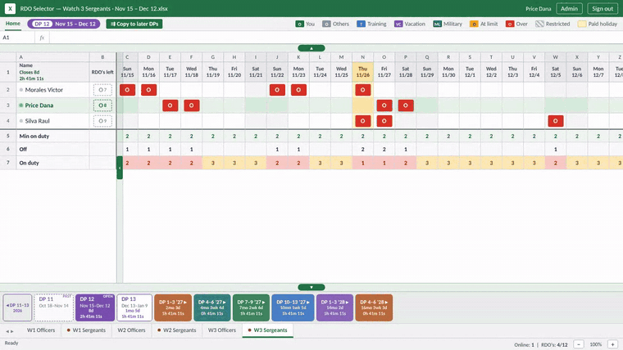Zoom out with the minus button
This screenshot has height=350, width=623.
pyautogui.click(x=579, y=344)
